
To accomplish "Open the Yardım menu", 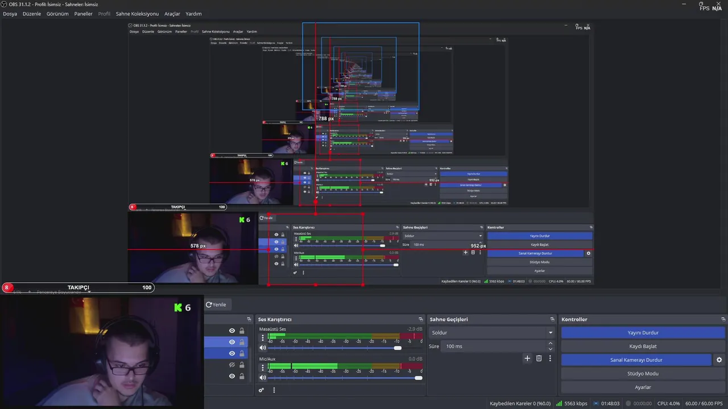I will point(193,14).
